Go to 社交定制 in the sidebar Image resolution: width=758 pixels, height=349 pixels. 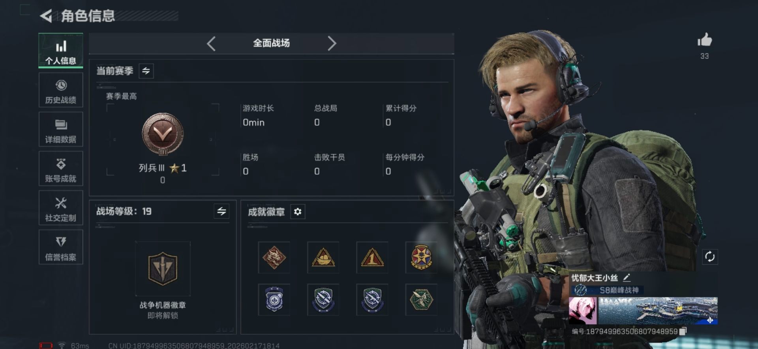61,208
